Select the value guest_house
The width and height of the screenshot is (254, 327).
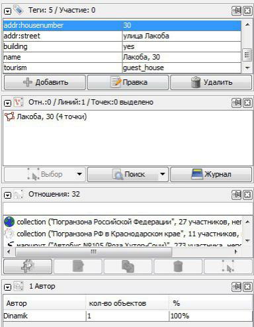[x=181, y=68]
